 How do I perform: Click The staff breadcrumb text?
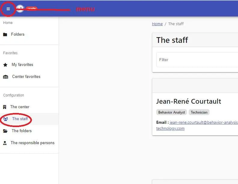pos(176,24)
